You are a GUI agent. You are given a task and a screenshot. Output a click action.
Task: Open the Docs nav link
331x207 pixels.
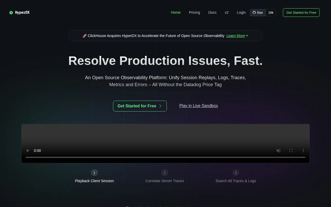(x=212, y=12)
